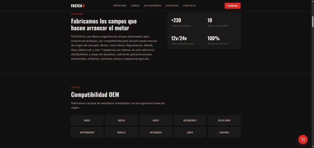The image size is (314, 148).
Task: Click the 100% fabricación nacional stat
Action: point(222,39)
